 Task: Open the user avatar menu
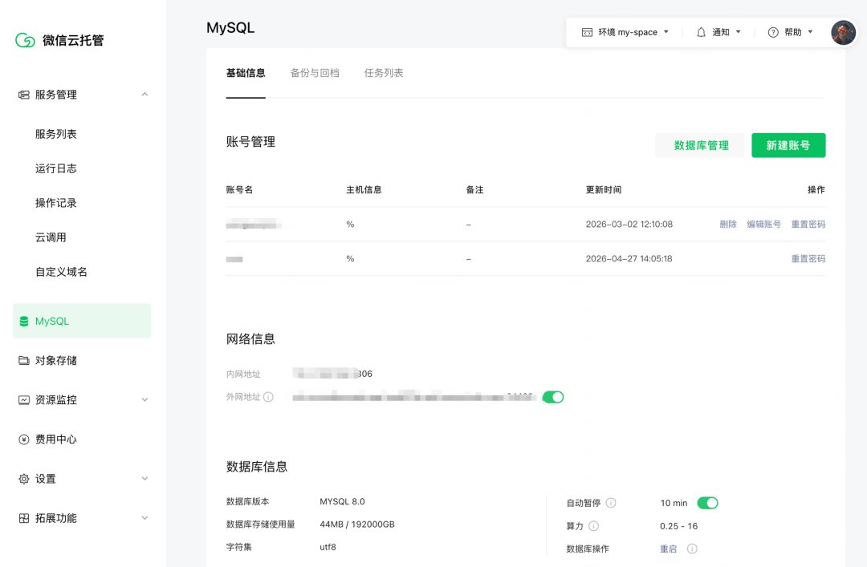[843, 33]
